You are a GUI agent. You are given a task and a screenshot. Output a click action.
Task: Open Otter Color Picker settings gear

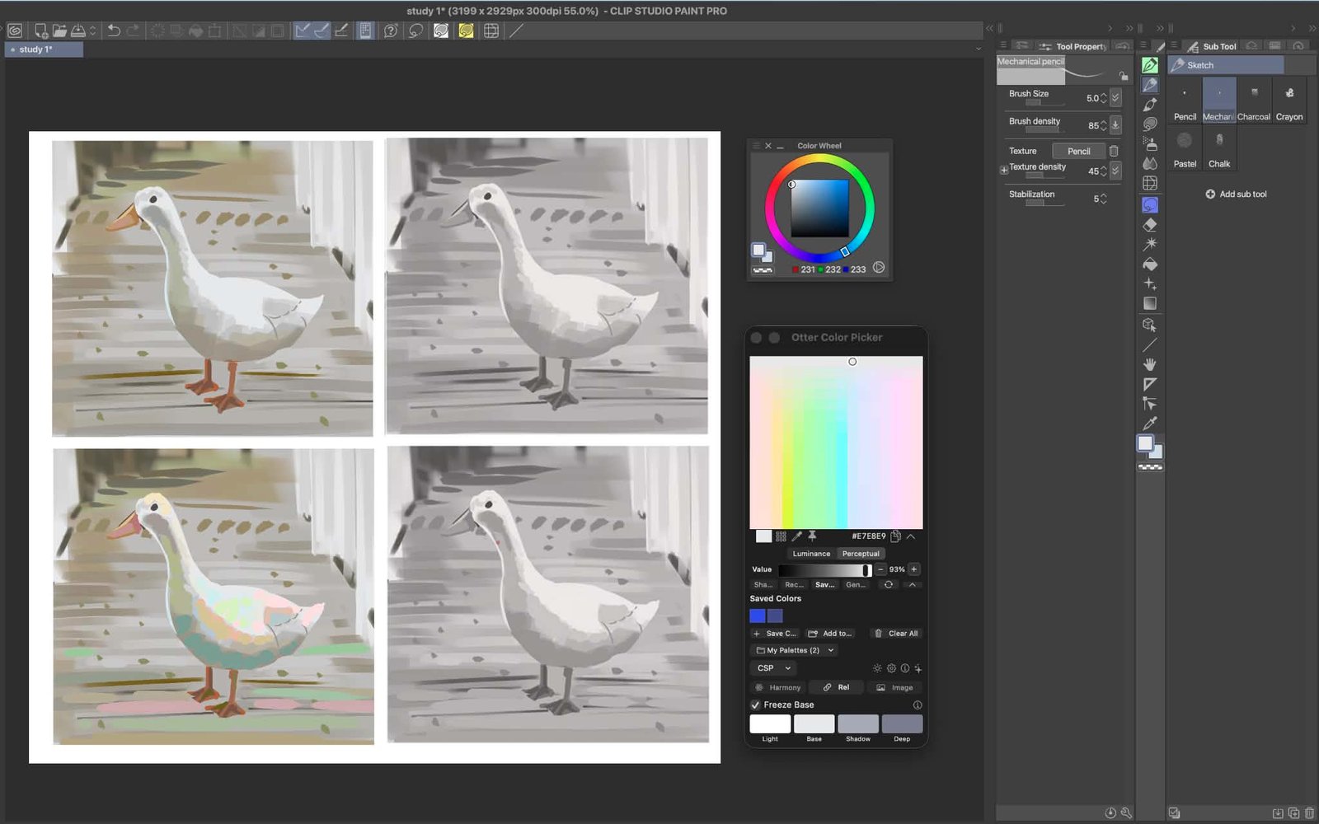891,668
